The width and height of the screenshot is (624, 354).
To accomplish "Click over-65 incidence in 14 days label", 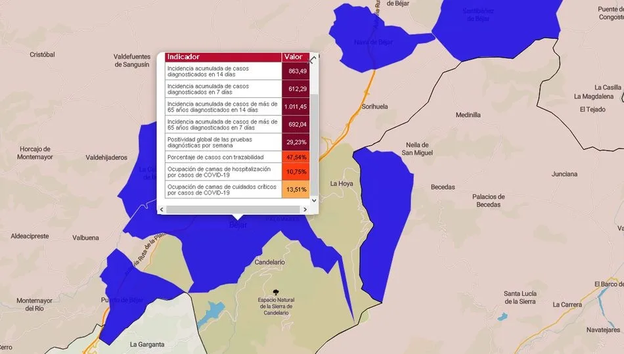I will 222,107.
